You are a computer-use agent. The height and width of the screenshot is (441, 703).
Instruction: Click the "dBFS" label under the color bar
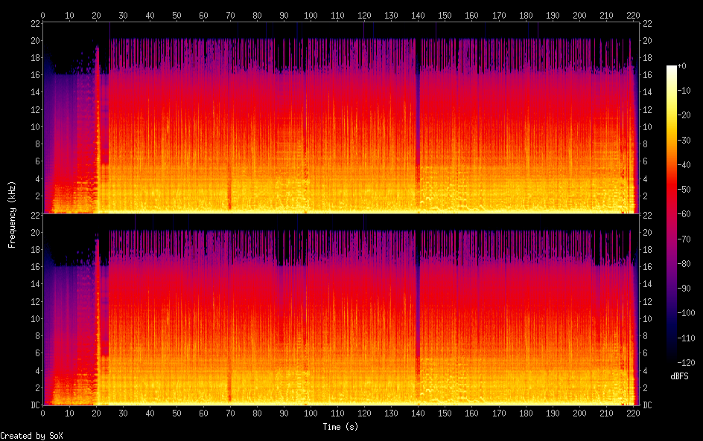tap(679, 376)
